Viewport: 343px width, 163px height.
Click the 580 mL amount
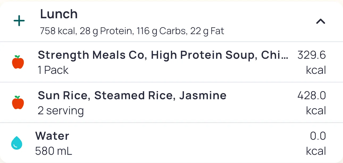(x=53, y=151)
